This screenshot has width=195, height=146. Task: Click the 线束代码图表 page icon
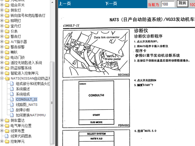click(7, 136)
